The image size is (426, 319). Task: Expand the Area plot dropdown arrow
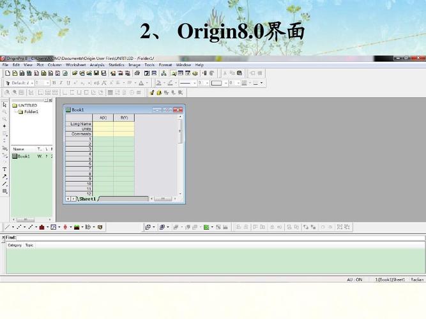tap(82, 227)
